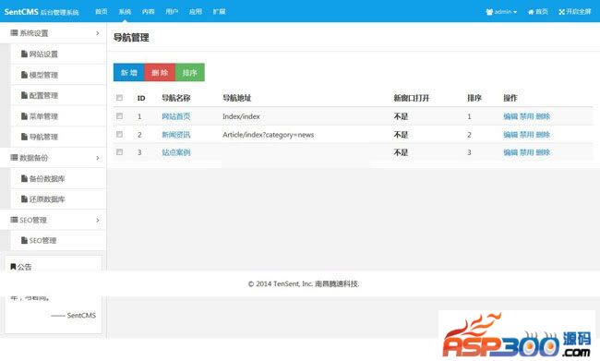
Task: Click the 导航名称 column header
Action: pyautogui.click(x=176, y=98)
